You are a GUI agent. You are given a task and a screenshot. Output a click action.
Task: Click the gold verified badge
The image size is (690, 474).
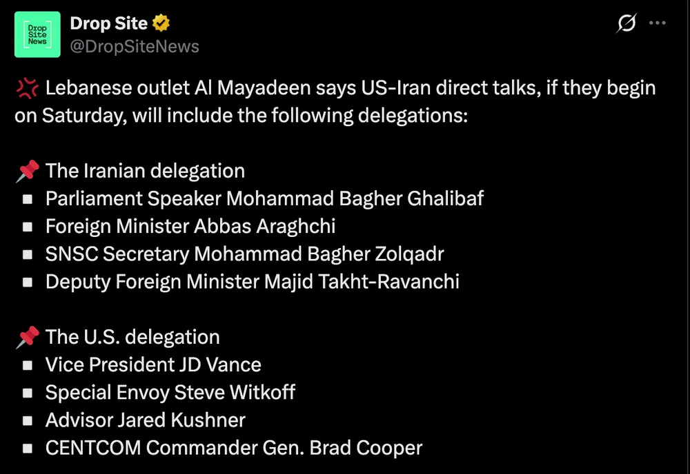click(x=161, y=23)
